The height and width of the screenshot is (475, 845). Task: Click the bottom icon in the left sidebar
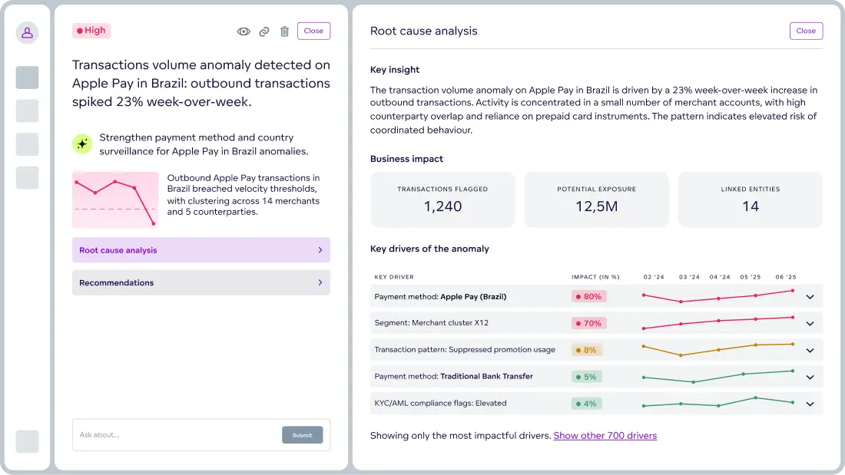point(27,441)
